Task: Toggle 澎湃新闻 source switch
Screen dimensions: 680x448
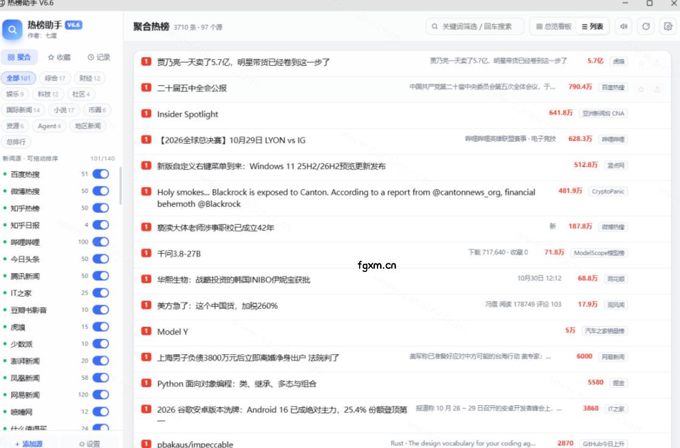Action: tap(101, 360)
